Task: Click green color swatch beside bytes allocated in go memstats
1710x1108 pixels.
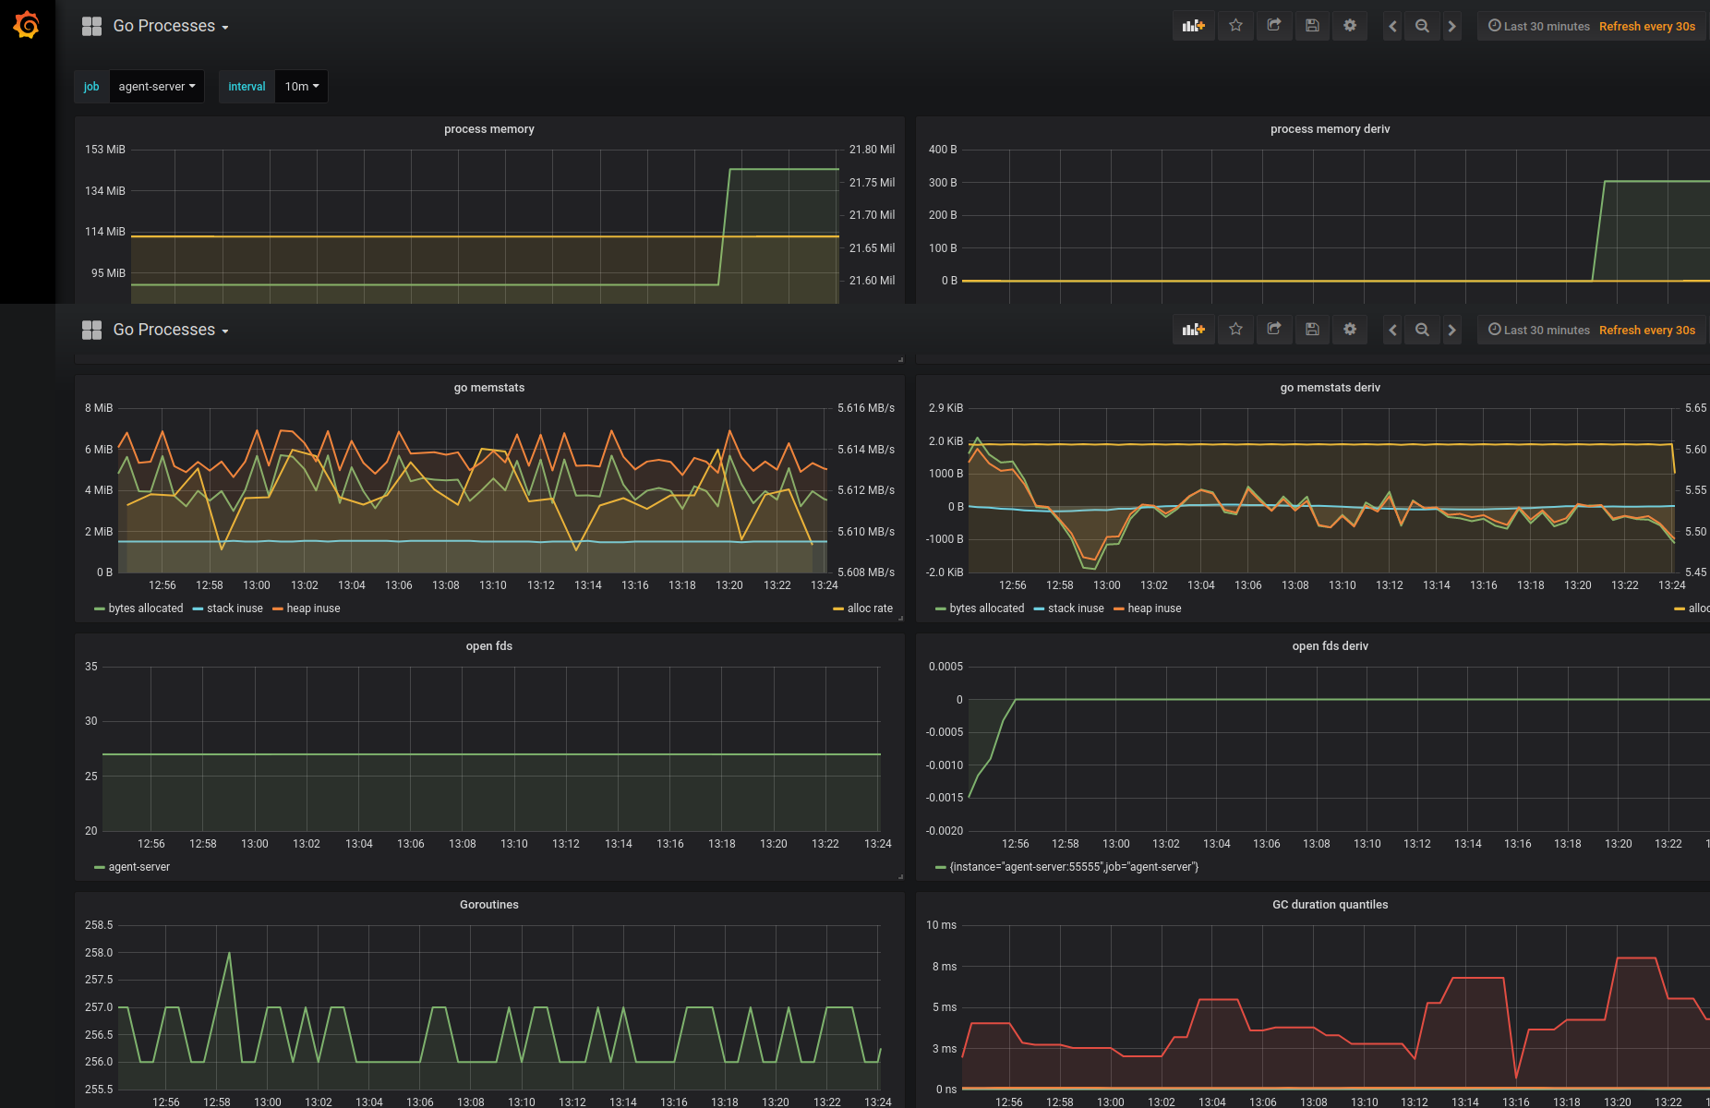Action: [100, 609]
